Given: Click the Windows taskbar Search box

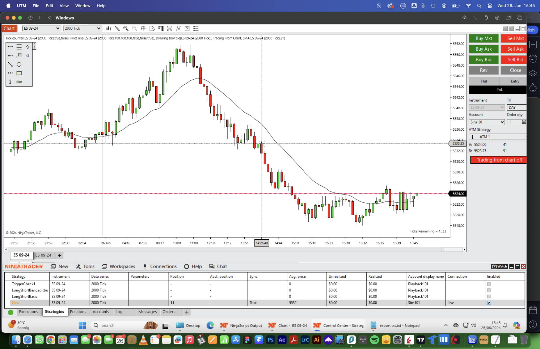Looking at the screenshot, I should coord(124,325).
